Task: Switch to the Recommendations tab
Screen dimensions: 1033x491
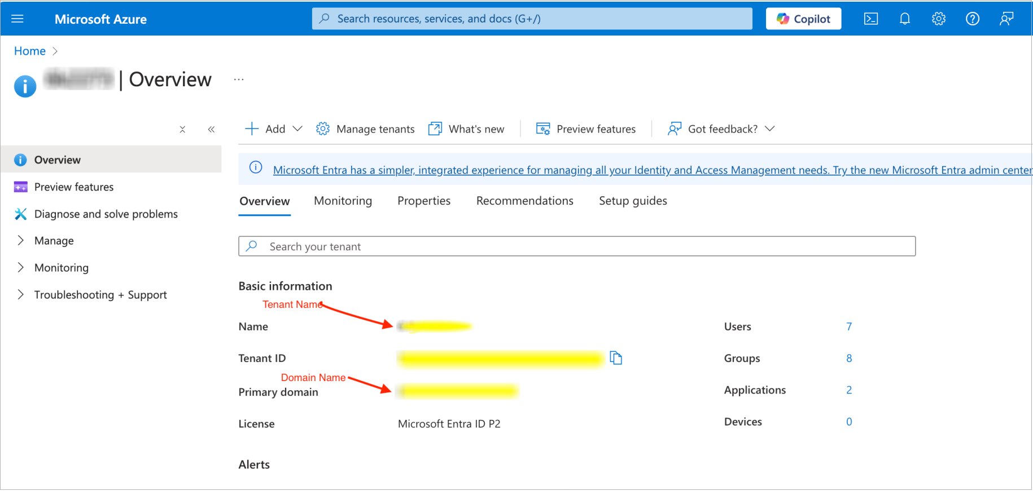Action: click(525, 201)
